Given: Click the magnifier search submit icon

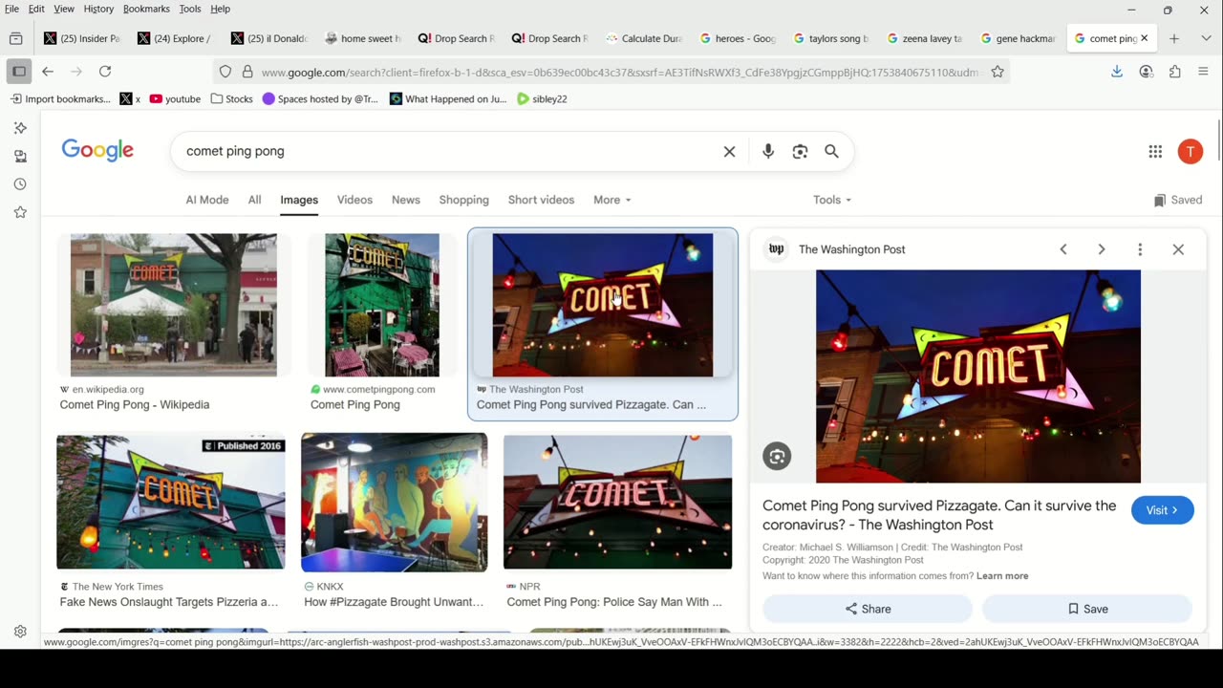Looking at the screenshot, I should [x=831, y=151].
